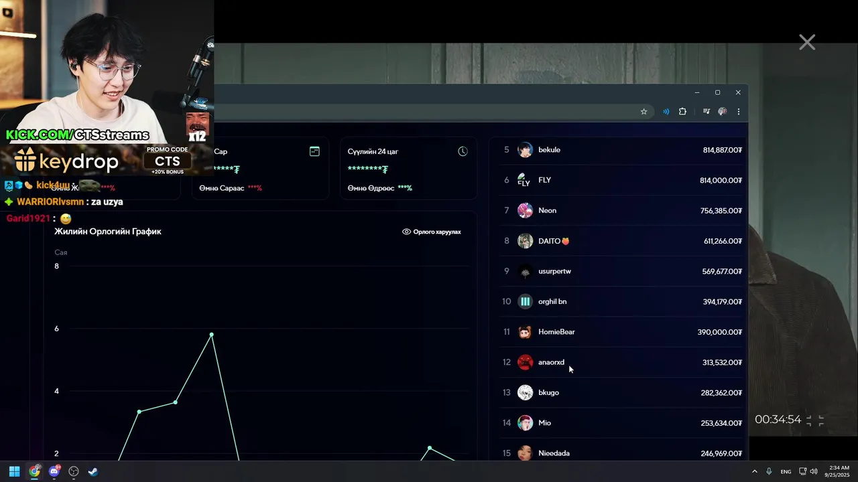Click the KICK.COM/CTSstreams overlay text
858x482 pixels.
[78, 135]
